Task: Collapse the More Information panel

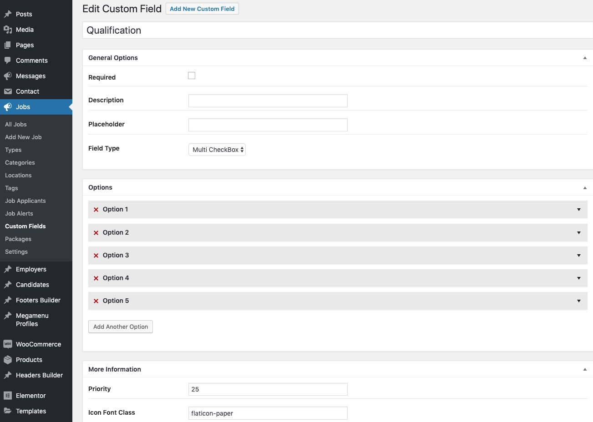Action: click(585, 369)
